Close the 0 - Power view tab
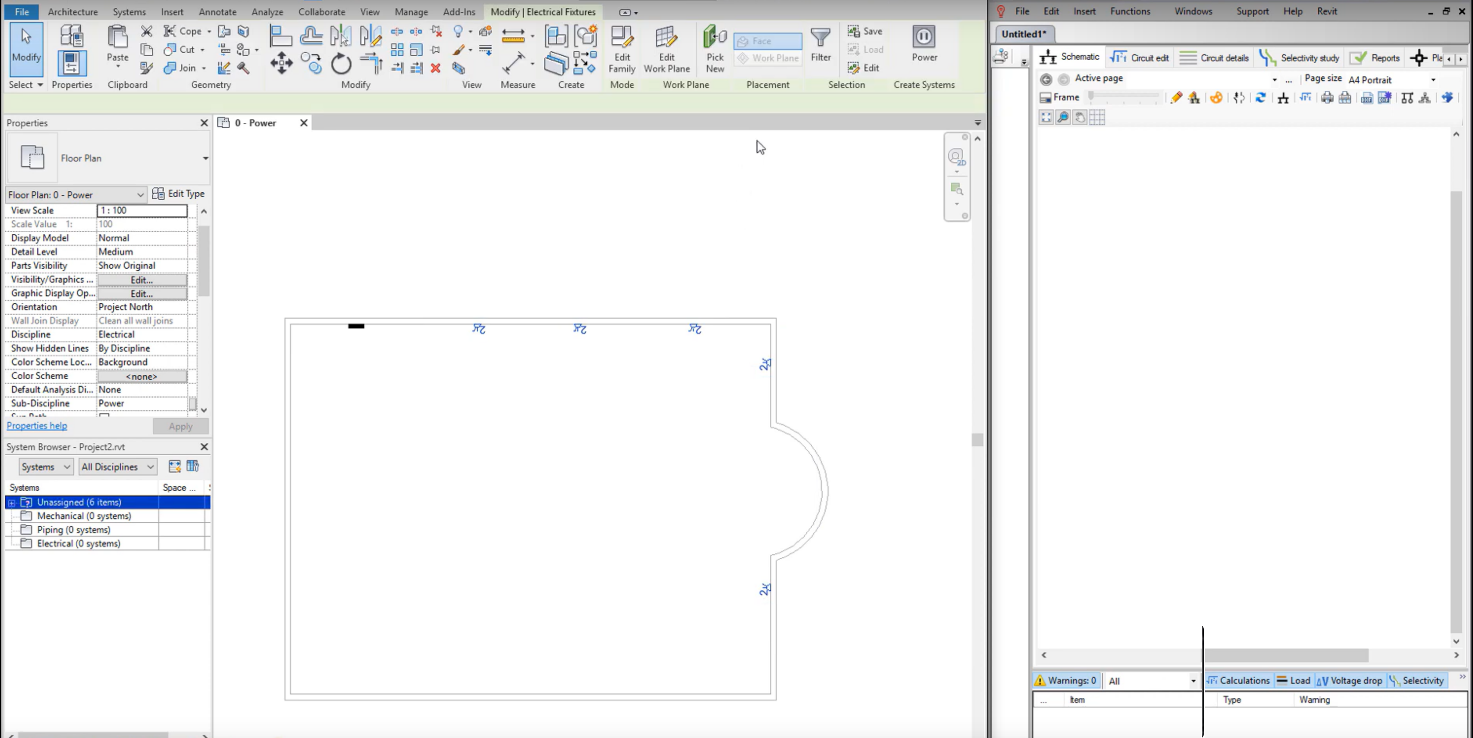Screen dimensions: 1473x738 (x=304, y=123)
